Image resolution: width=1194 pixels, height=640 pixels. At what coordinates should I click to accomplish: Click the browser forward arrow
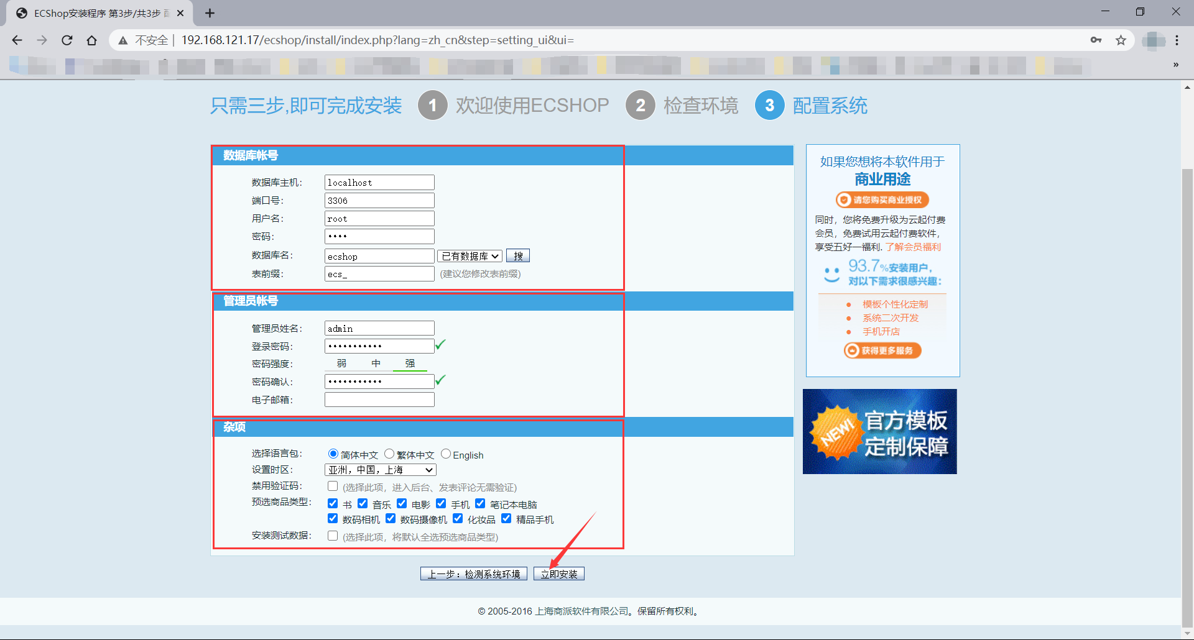coord(42,40)
